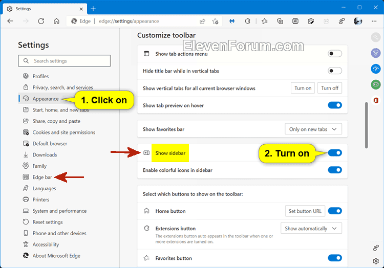
Task: Click the sidebar feedback icon above the gear
Action: pos(376,248)
